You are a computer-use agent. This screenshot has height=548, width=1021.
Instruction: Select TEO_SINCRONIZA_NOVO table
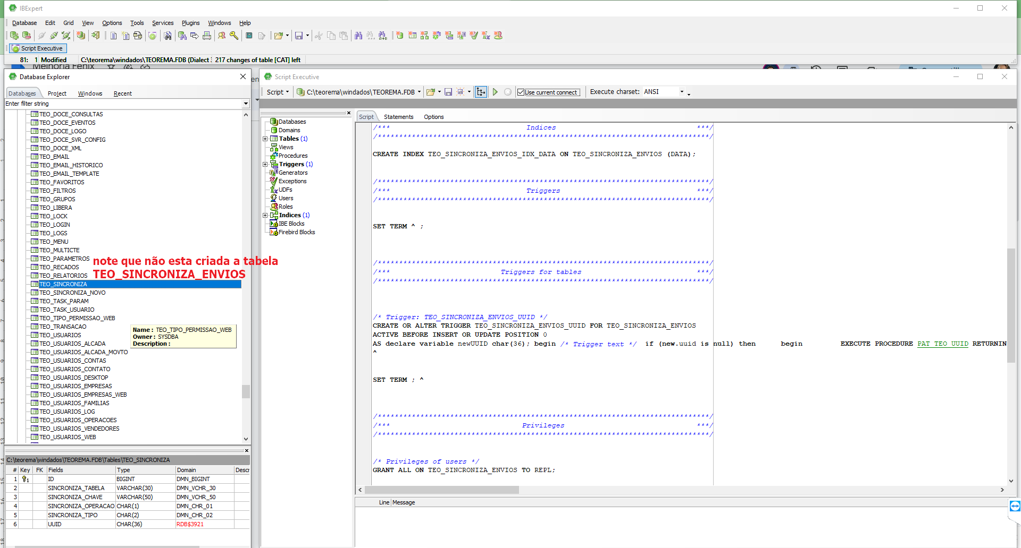tap(72, 293)
